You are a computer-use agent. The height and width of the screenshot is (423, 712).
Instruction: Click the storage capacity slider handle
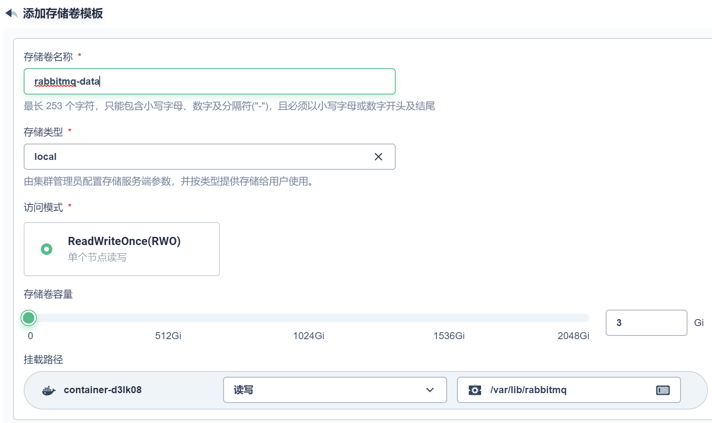(29, 318)
